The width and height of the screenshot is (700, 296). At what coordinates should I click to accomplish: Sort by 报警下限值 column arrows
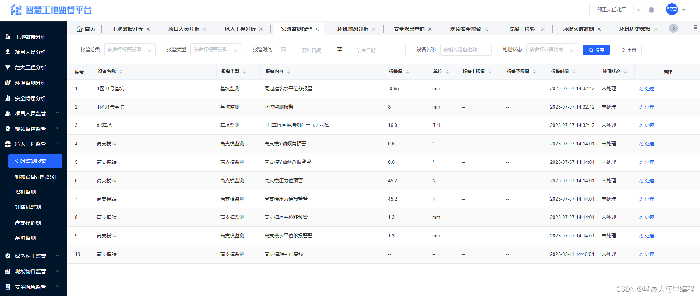tap(534, 72)
